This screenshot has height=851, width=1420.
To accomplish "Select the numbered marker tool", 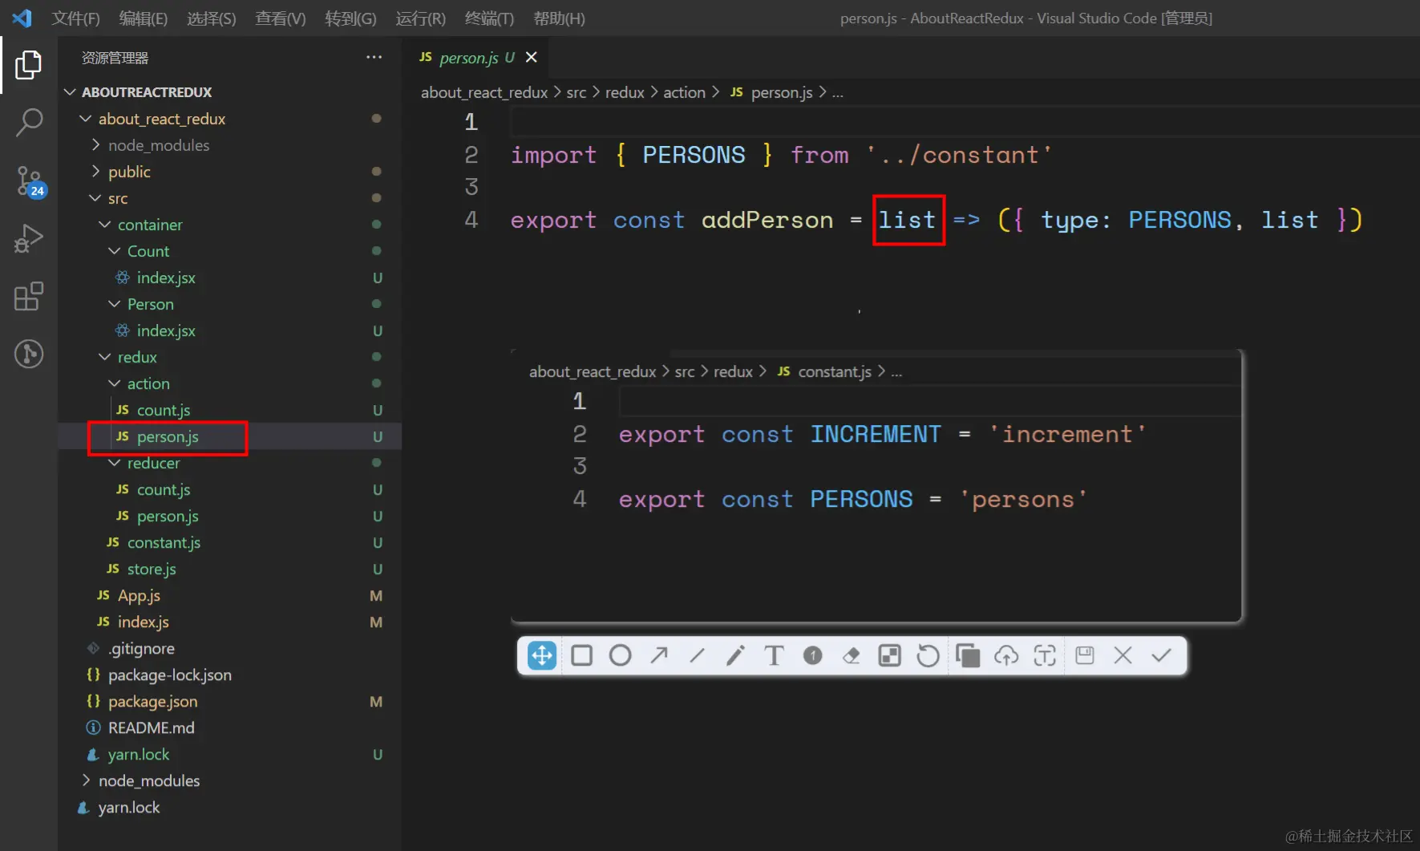I will pyautogui.click(x=812, y=655).
